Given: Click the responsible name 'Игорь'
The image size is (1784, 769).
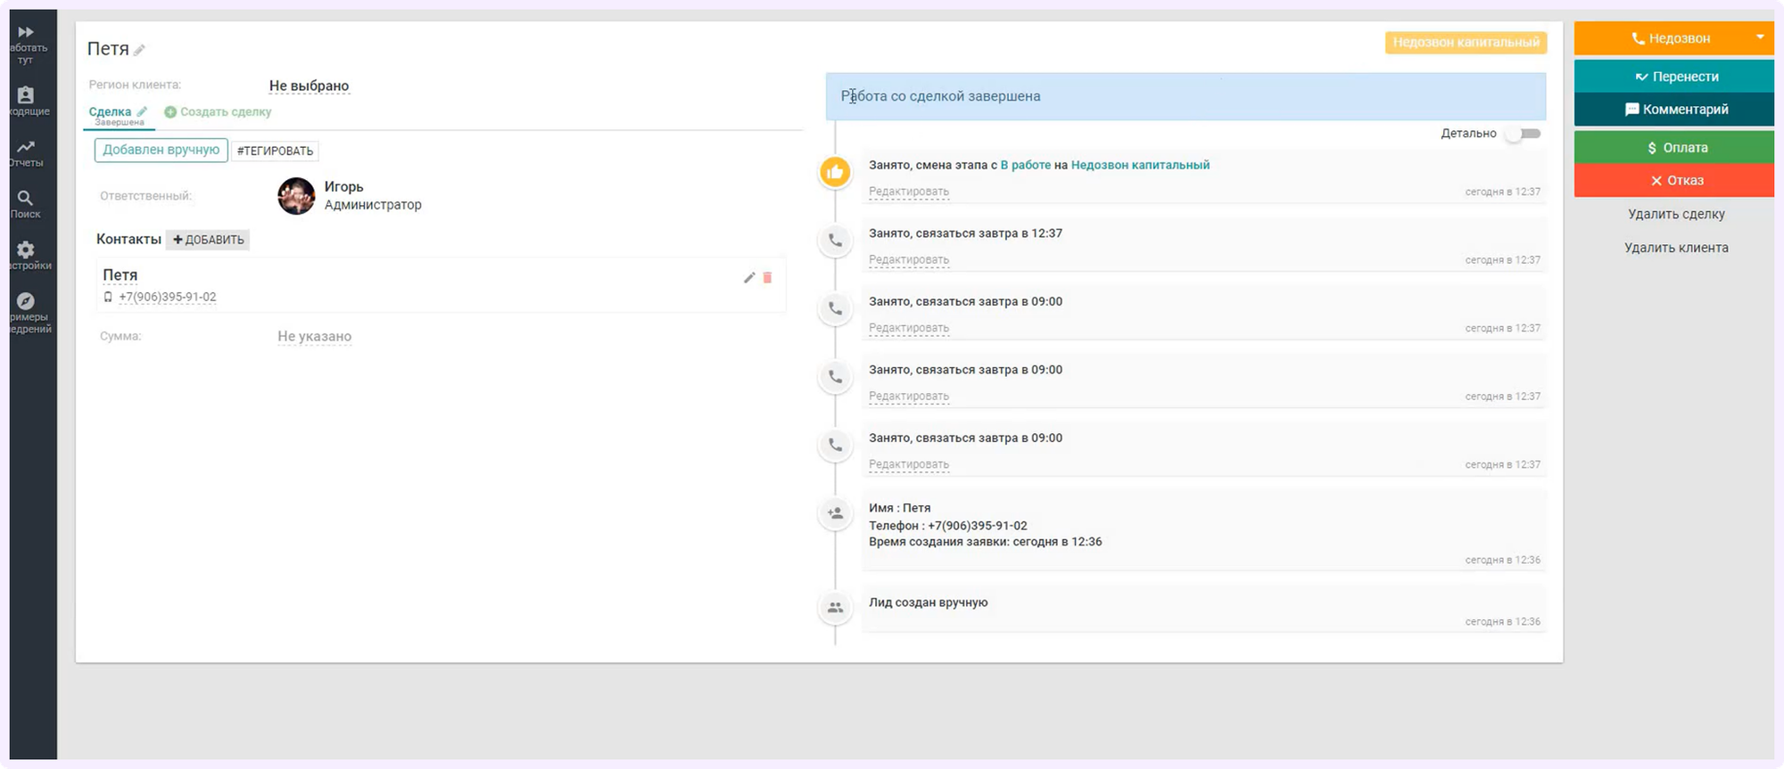Looking at the screenshot, I should [x=343, y=187].
